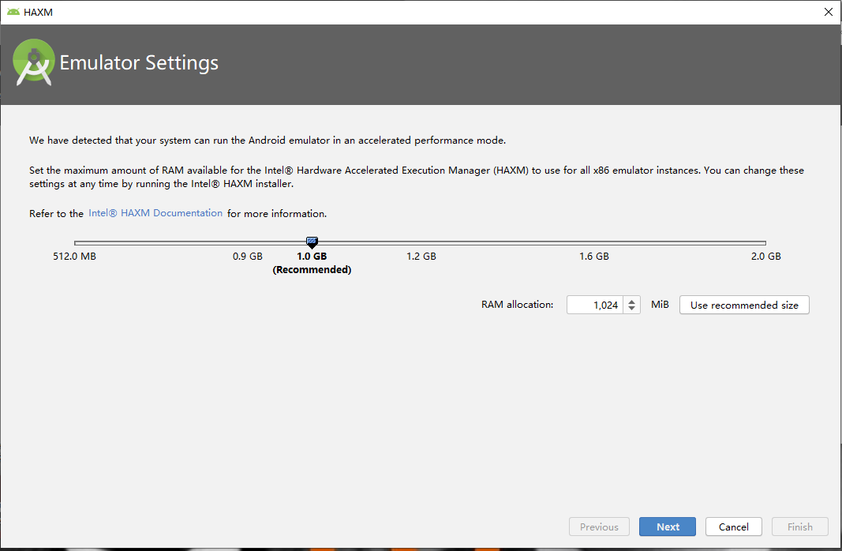Focus the RAM allocation input field
Viewport: 842px width, 551px height.
595,305
